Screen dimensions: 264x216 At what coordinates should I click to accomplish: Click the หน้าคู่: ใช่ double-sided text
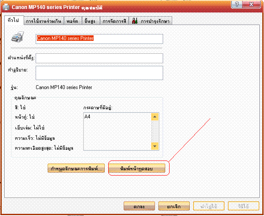pyautogui.click(x=25, y=117)
